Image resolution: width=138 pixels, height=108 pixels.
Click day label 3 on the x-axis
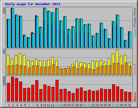click(x=17, y=105)
